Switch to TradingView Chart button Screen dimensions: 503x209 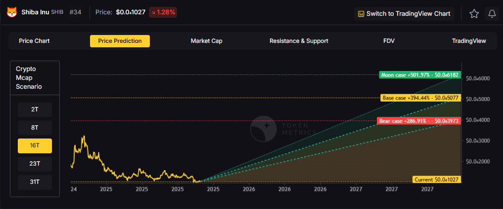(404, 14)
